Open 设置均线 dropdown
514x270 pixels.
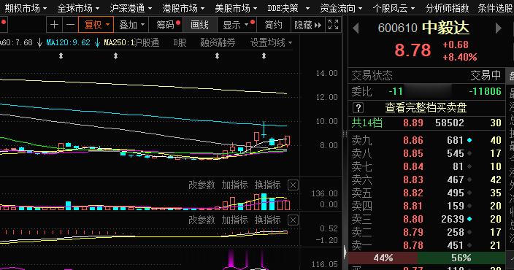(271, 42)
